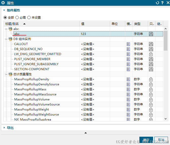Click the 只.. column header

[x=152, y=24]
